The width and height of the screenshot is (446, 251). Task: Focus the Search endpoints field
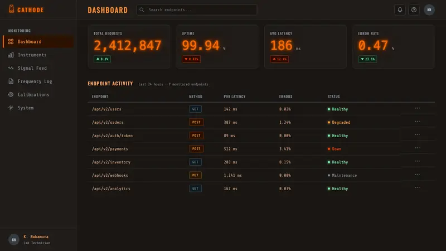point(197,9)
